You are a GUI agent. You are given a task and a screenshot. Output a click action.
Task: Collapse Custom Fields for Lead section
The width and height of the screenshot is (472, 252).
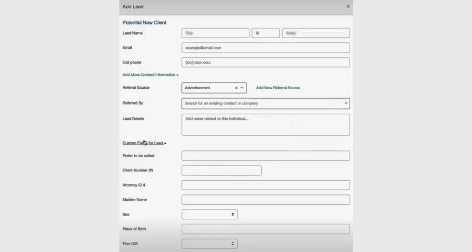(x=144, y=143)
